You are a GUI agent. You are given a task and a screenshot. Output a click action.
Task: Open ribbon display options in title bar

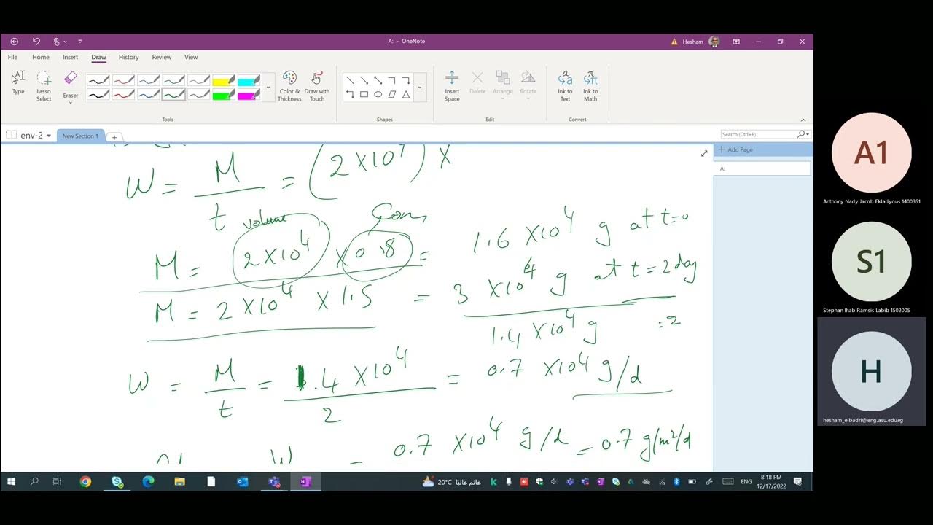point(736,42)
